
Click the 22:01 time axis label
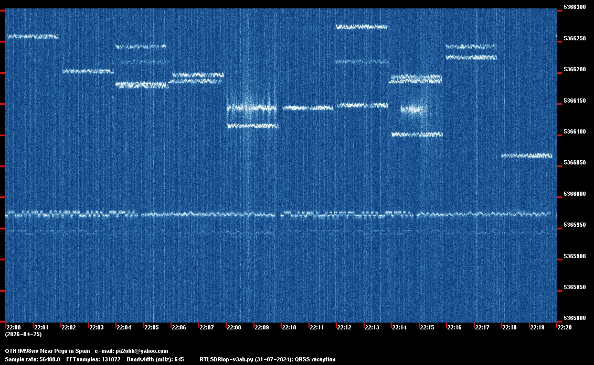coord(41,327)
